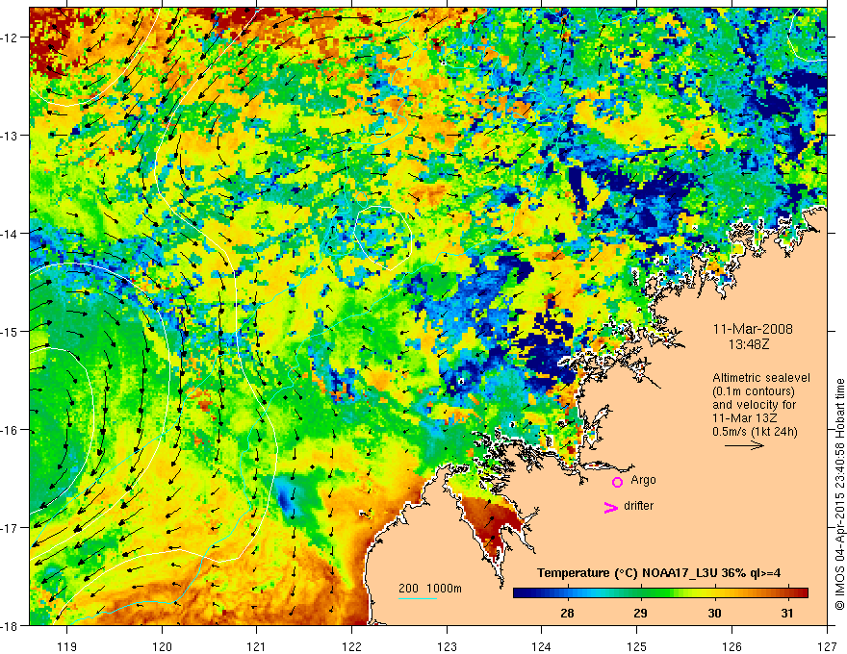The height and width of the screenshot is (654, 847).
Task: Click the dark red end of colorbar
Action: coord(803,592)
